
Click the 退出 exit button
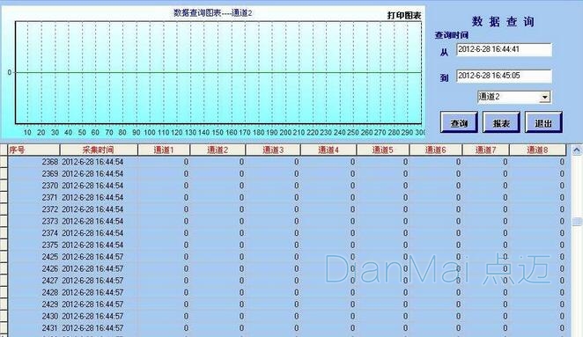pyautogui.click(x=543, y=122)
